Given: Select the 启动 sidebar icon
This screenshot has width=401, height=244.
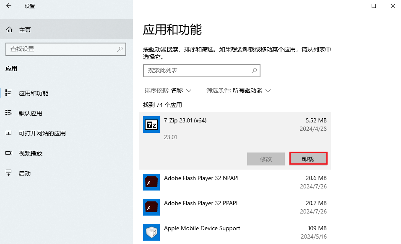Looking at the screenshot, I should [9, 173].
